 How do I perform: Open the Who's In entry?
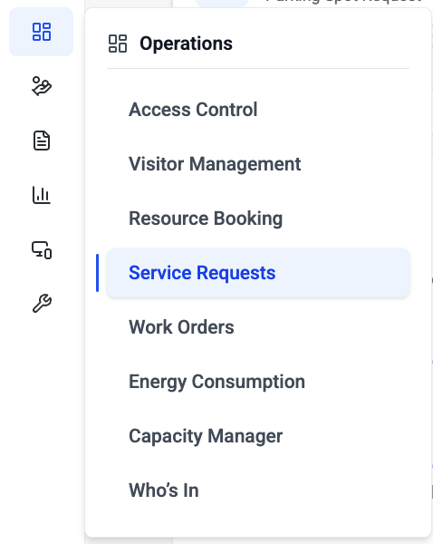[258, 491]
